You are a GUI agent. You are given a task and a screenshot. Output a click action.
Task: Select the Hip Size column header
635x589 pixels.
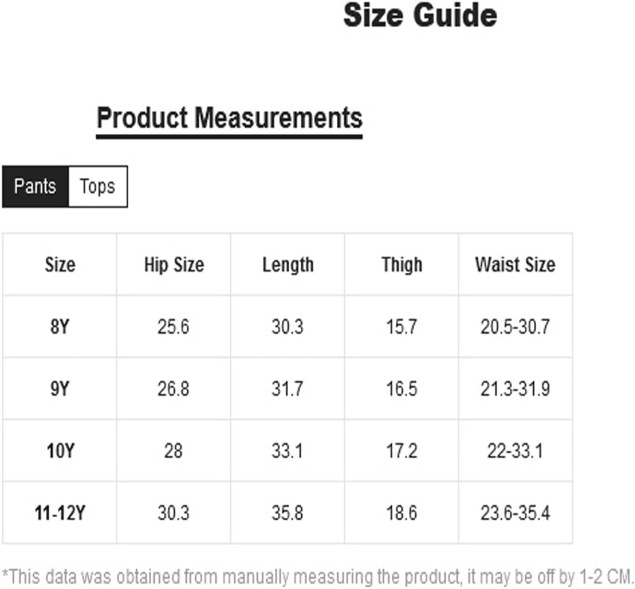(x=174, y=265)
